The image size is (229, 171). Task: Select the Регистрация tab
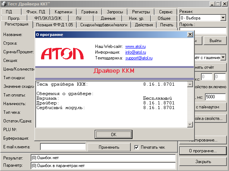16,24
